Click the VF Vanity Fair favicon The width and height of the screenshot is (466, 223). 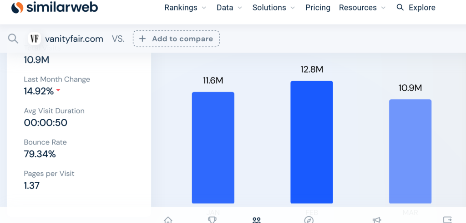[x=34, y=39]
